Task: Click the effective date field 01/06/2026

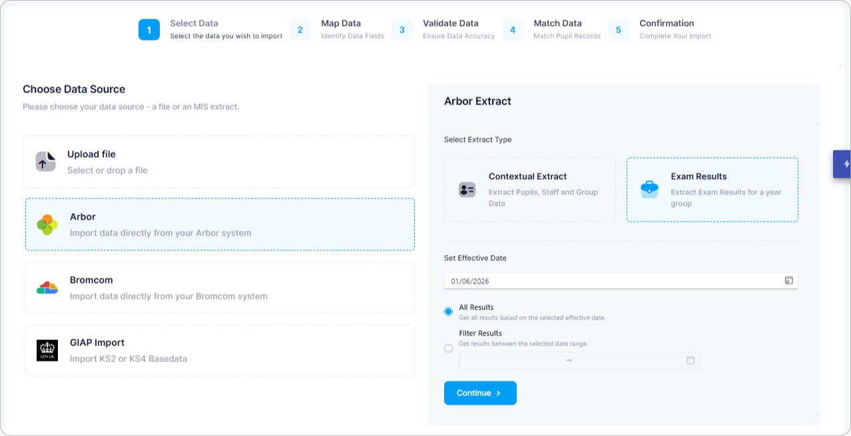Action: [x=621, y=281]
